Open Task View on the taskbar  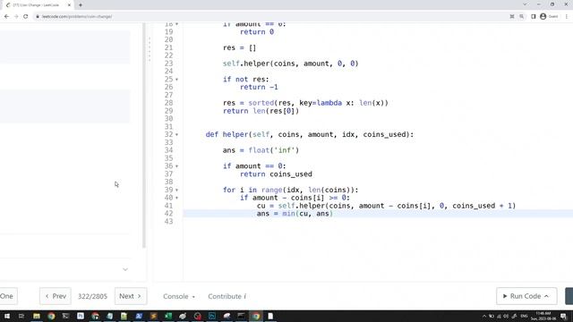pos(21,316)
